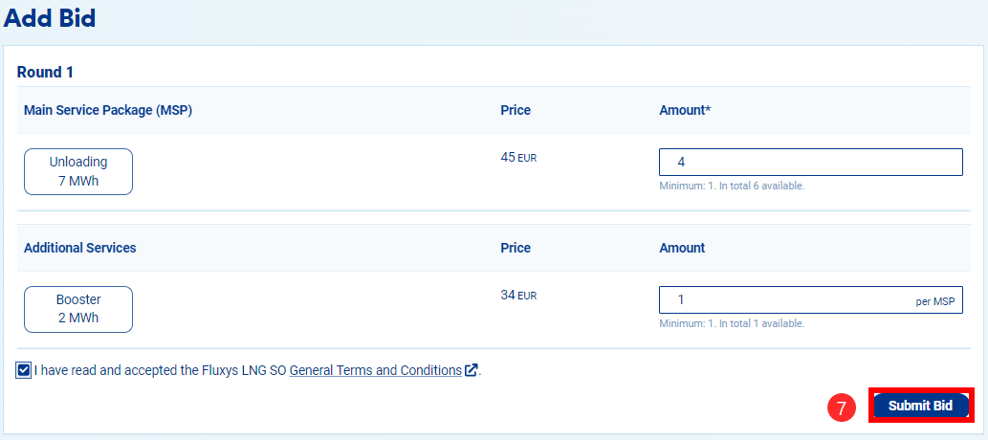Open the General Terms and Conditions link
This screenshot has height=440, width=988.
pyautogui.click(x=375, y=370)
